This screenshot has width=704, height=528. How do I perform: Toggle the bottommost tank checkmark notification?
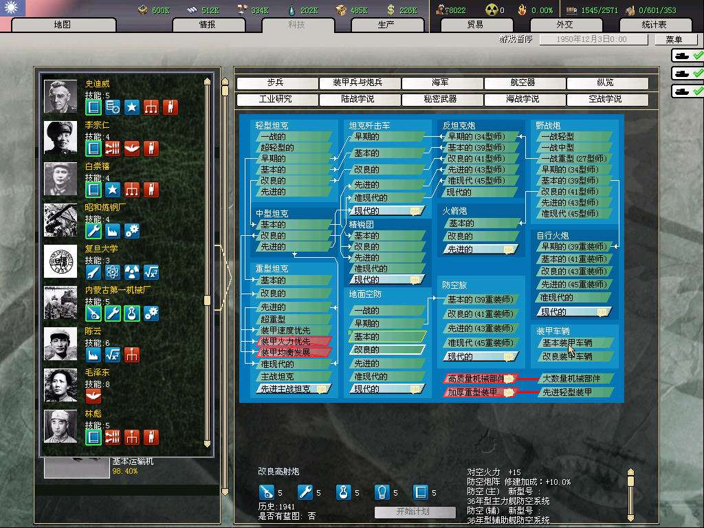[x=687, y=91]
